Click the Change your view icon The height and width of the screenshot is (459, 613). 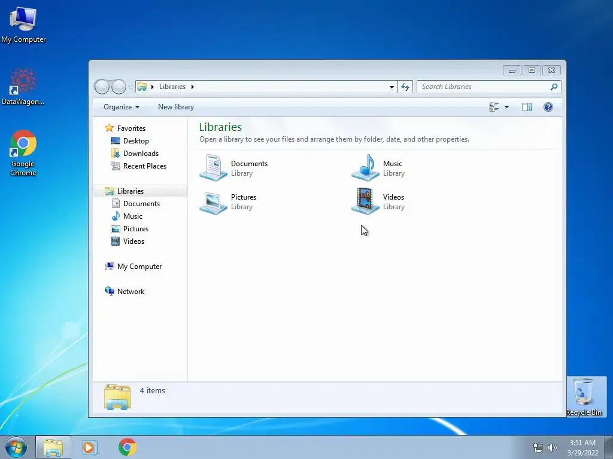pos(494,107)
